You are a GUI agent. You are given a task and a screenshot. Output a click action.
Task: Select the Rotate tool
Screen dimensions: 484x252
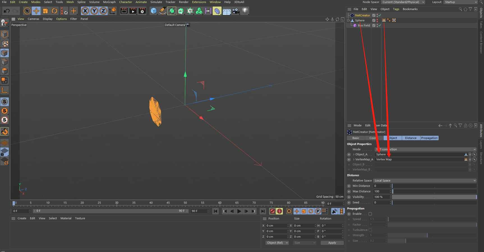[x=54, y=11]
